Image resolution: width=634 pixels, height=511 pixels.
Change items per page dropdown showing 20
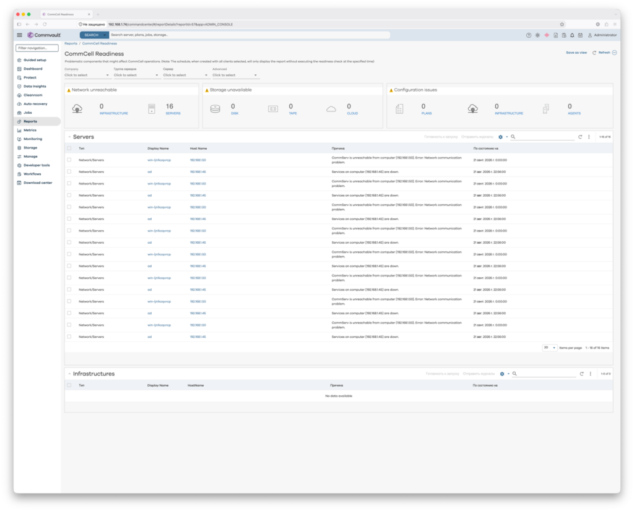coord(550,348)
